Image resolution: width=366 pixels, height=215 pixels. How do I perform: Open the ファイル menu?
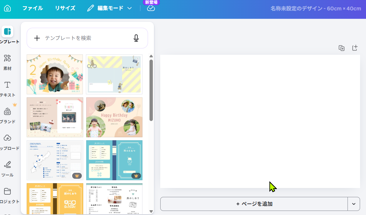tap(33, 8)
